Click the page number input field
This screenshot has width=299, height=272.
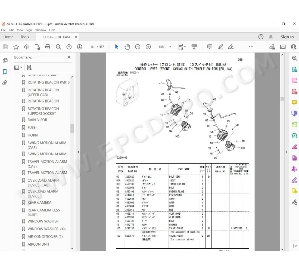91,47
